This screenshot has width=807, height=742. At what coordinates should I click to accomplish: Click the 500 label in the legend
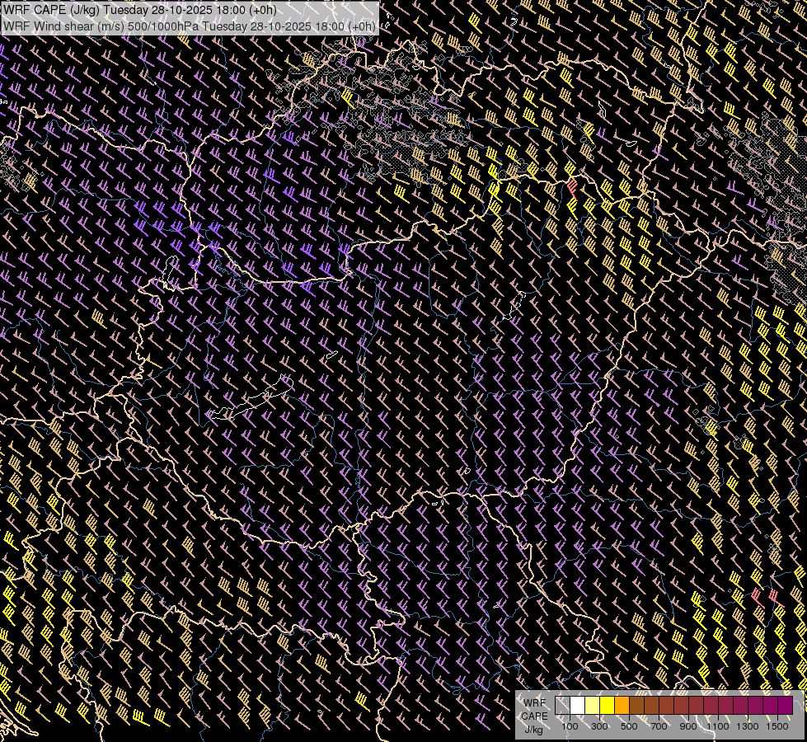(x=629, y=726)
